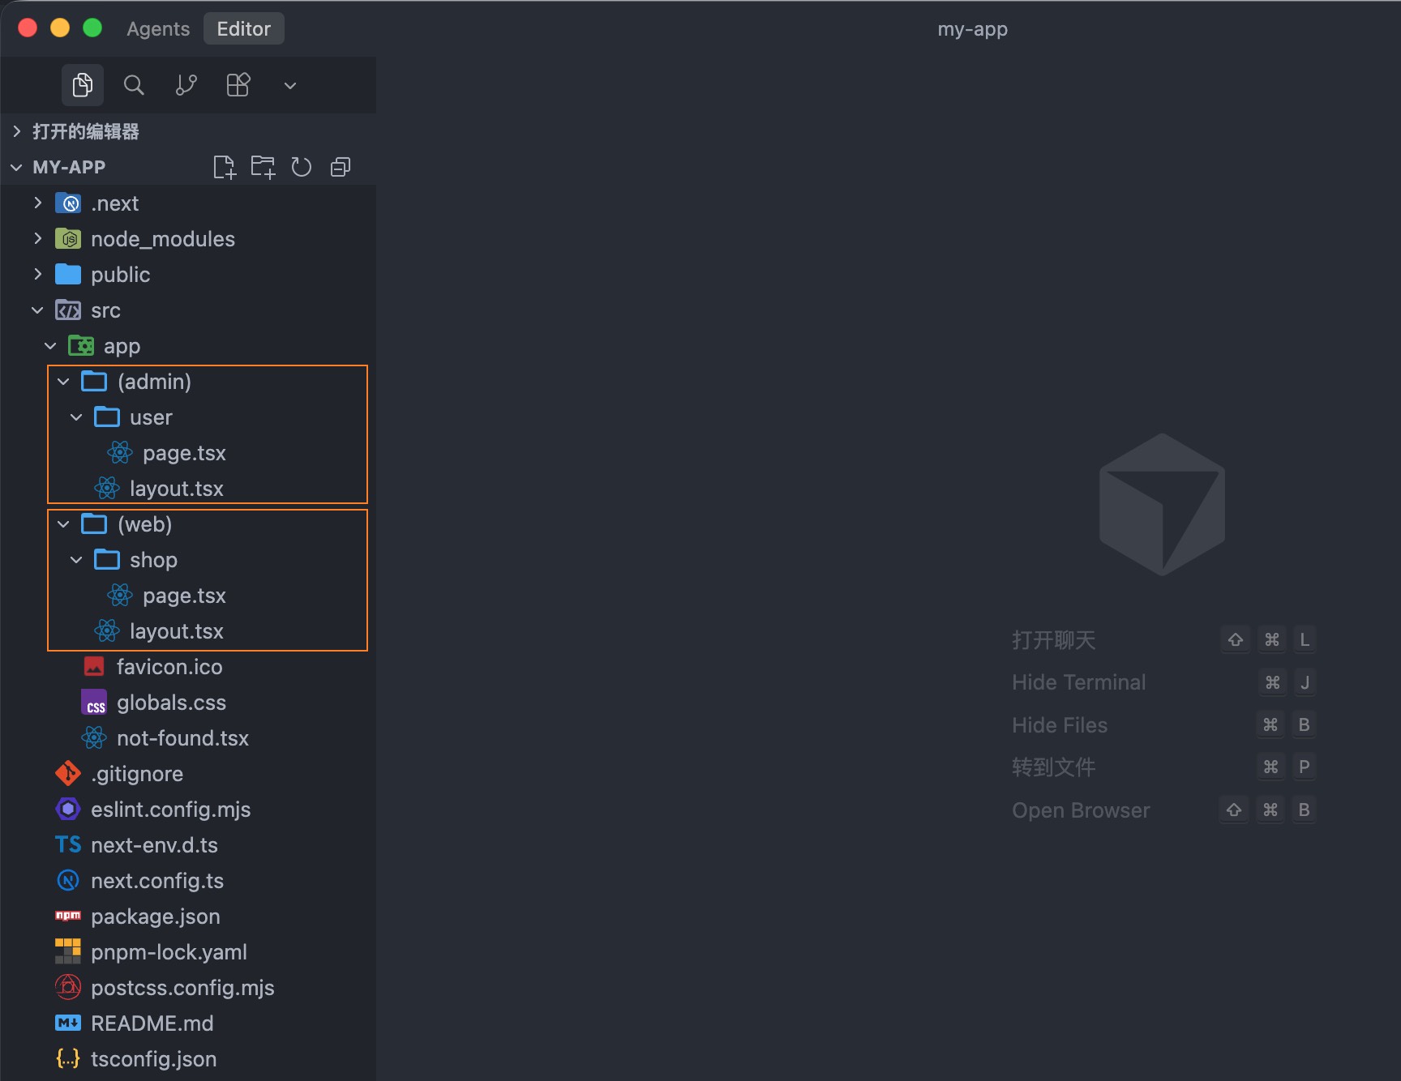Image resolution: width=1401 pixels, height=1081 pixels.
Task: Open the Source Control branch icon
Action: (x=186, y=85)
